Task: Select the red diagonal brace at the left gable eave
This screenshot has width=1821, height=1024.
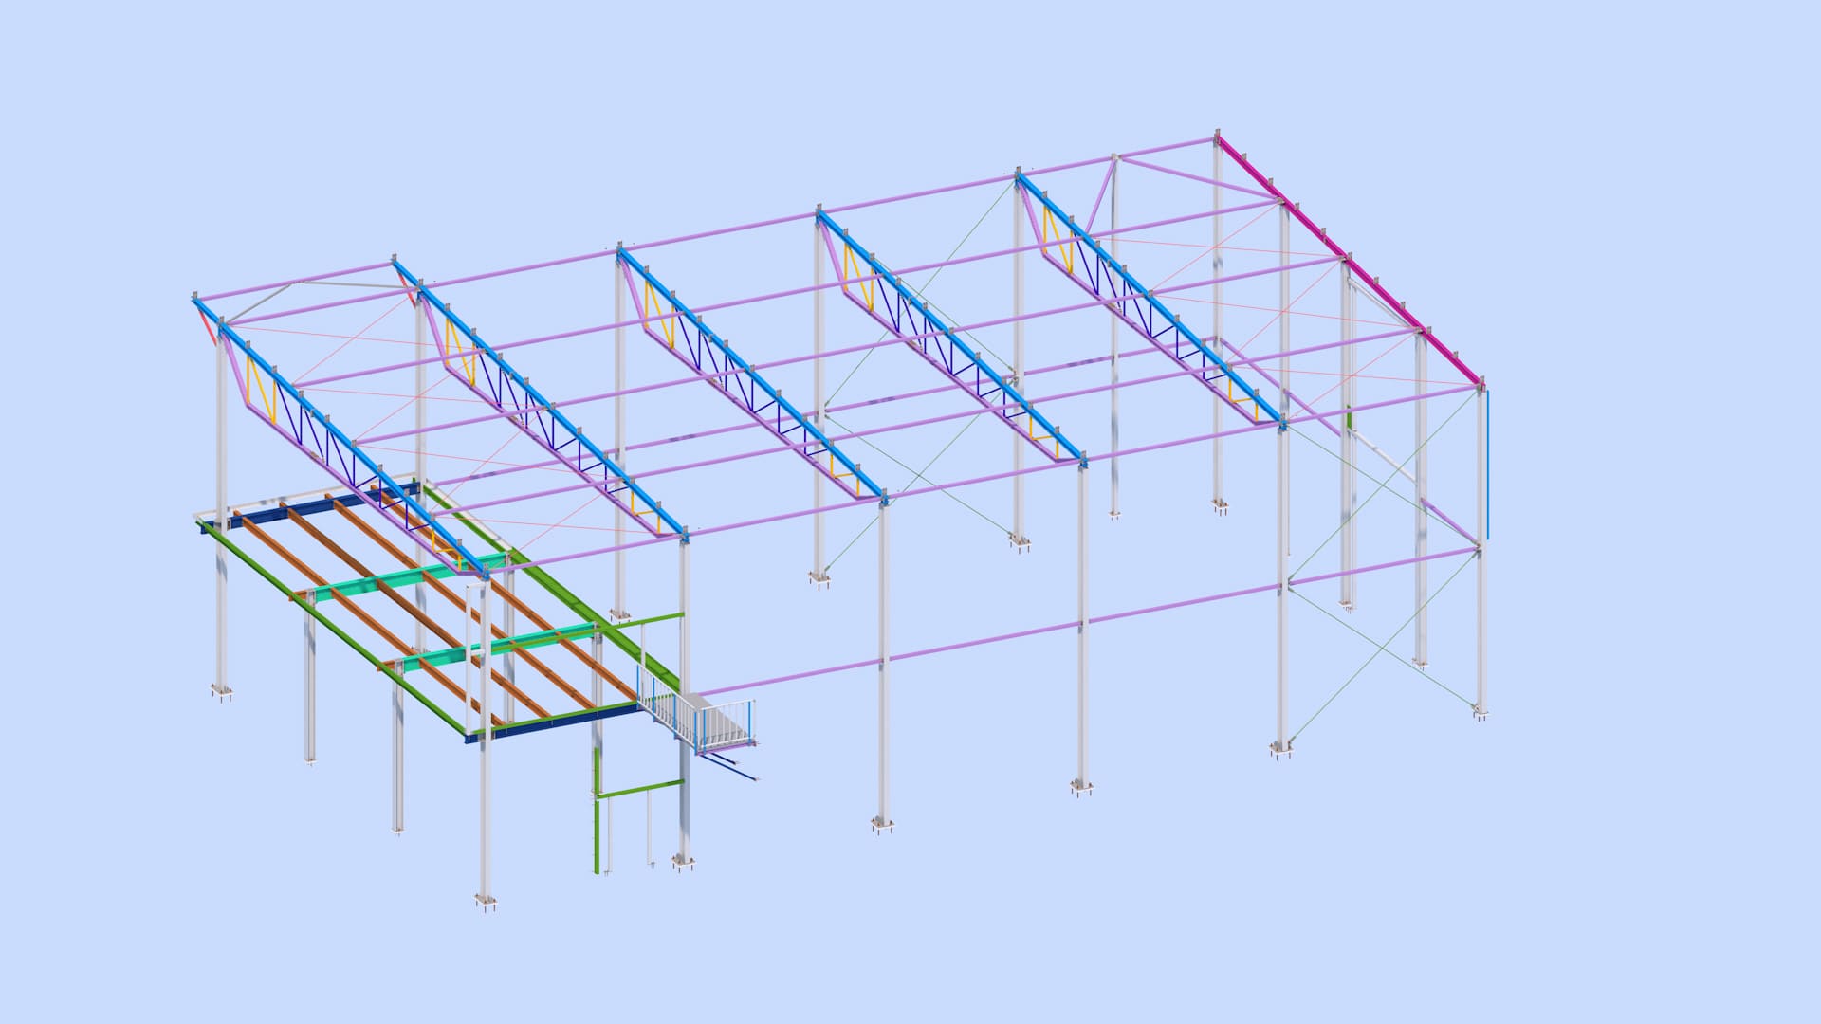Action: pos(207,328)
